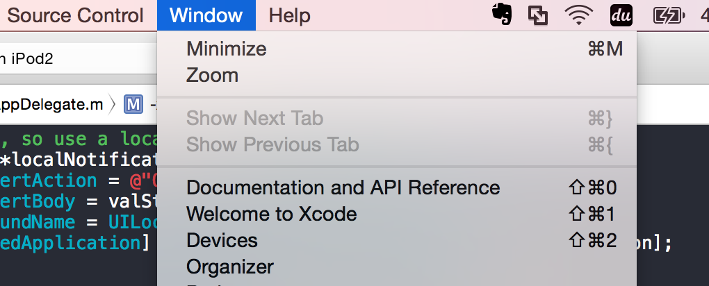
Task: Open the Help menu
Action: 289,16
